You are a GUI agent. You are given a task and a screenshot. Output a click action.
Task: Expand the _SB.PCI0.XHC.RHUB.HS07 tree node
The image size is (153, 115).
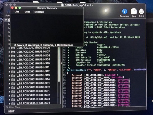9,52
